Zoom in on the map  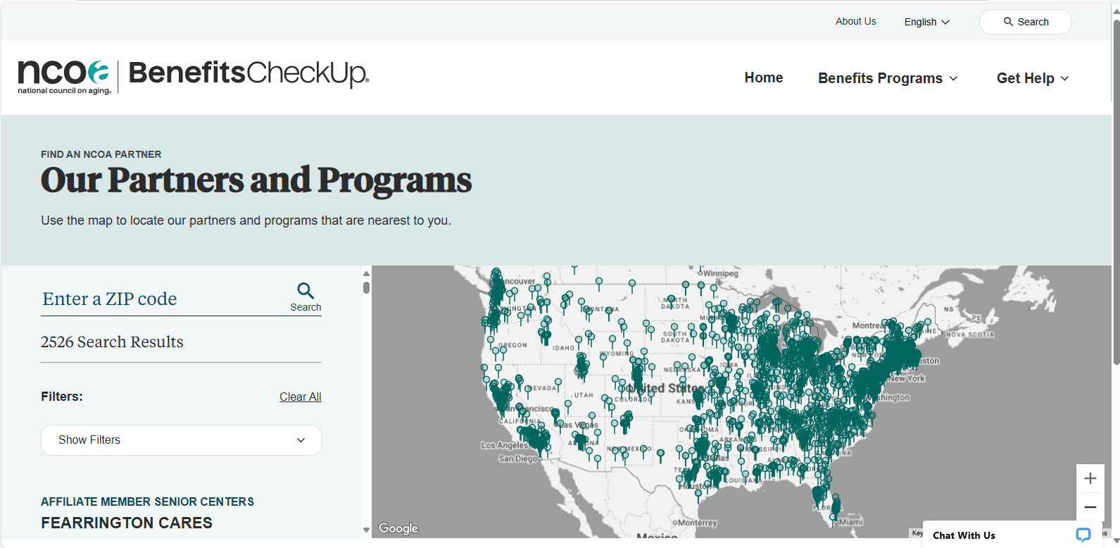[1090, 479]
